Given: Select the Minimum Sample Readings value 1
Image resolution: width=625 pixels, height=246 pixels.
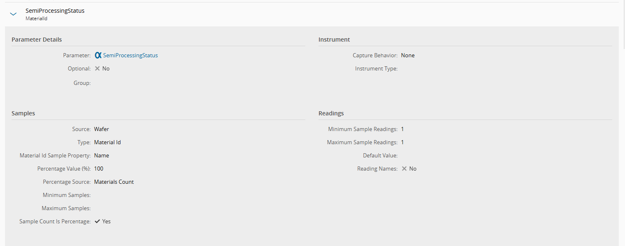Looking at the screenshot, I should (402, 129).
